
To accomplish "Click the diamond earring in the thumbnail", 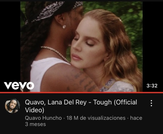I will click(x=64, y=27).
